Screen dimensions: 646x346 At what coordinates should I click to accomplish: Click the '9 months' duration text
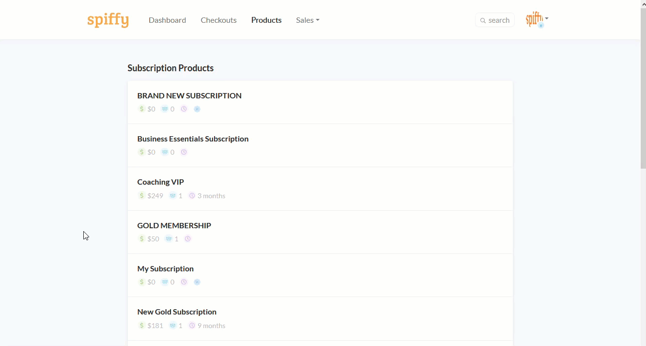pyautogui.click(x=211, y=326)
